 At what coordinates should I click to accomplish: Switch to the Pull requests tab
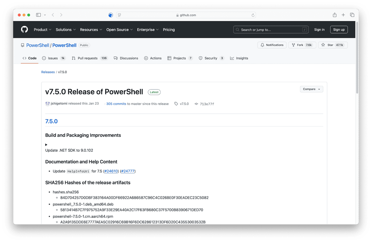click(90, 58)
